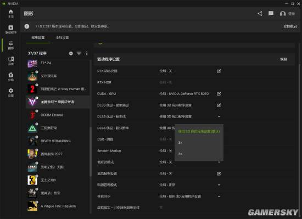Expand the power management mode dropdown
302x219 pixels.
tap(219, 185)
